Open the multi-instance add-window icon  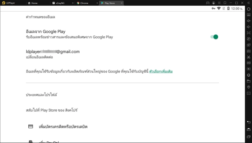pyautogui.click(x=249, y=45)
